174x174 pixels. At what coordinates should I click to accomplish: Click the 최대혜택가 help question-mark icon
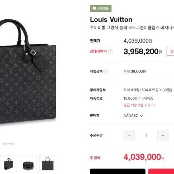110,51
